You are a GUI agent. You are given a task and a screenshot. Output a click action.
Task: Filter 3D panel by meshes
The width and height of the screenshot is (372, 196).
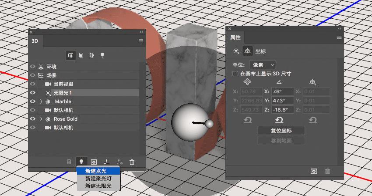[x=81, y=55]
